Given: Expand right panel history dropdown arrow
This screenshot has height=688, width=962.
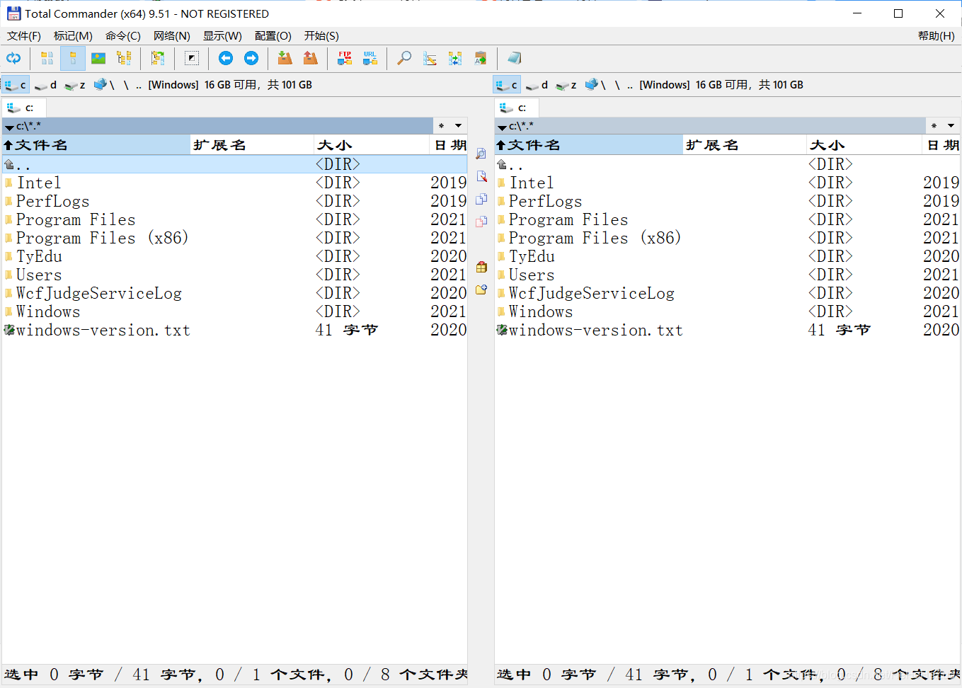Looking at the screenshot, I should click(x=951, y=126).
